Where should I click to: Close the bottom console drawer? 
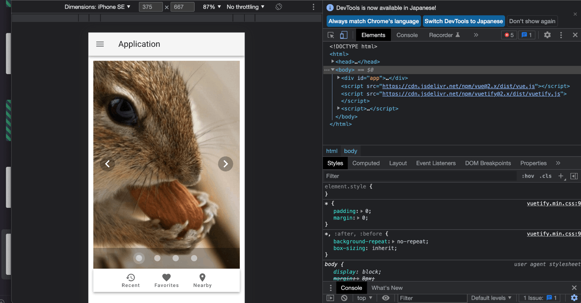pos(574,288)
